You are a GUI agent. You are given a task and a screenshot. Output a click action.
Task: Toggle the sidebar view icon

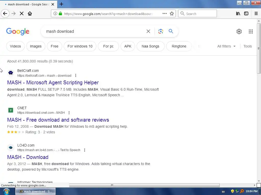pyautogui.click(x=246, y=13)
